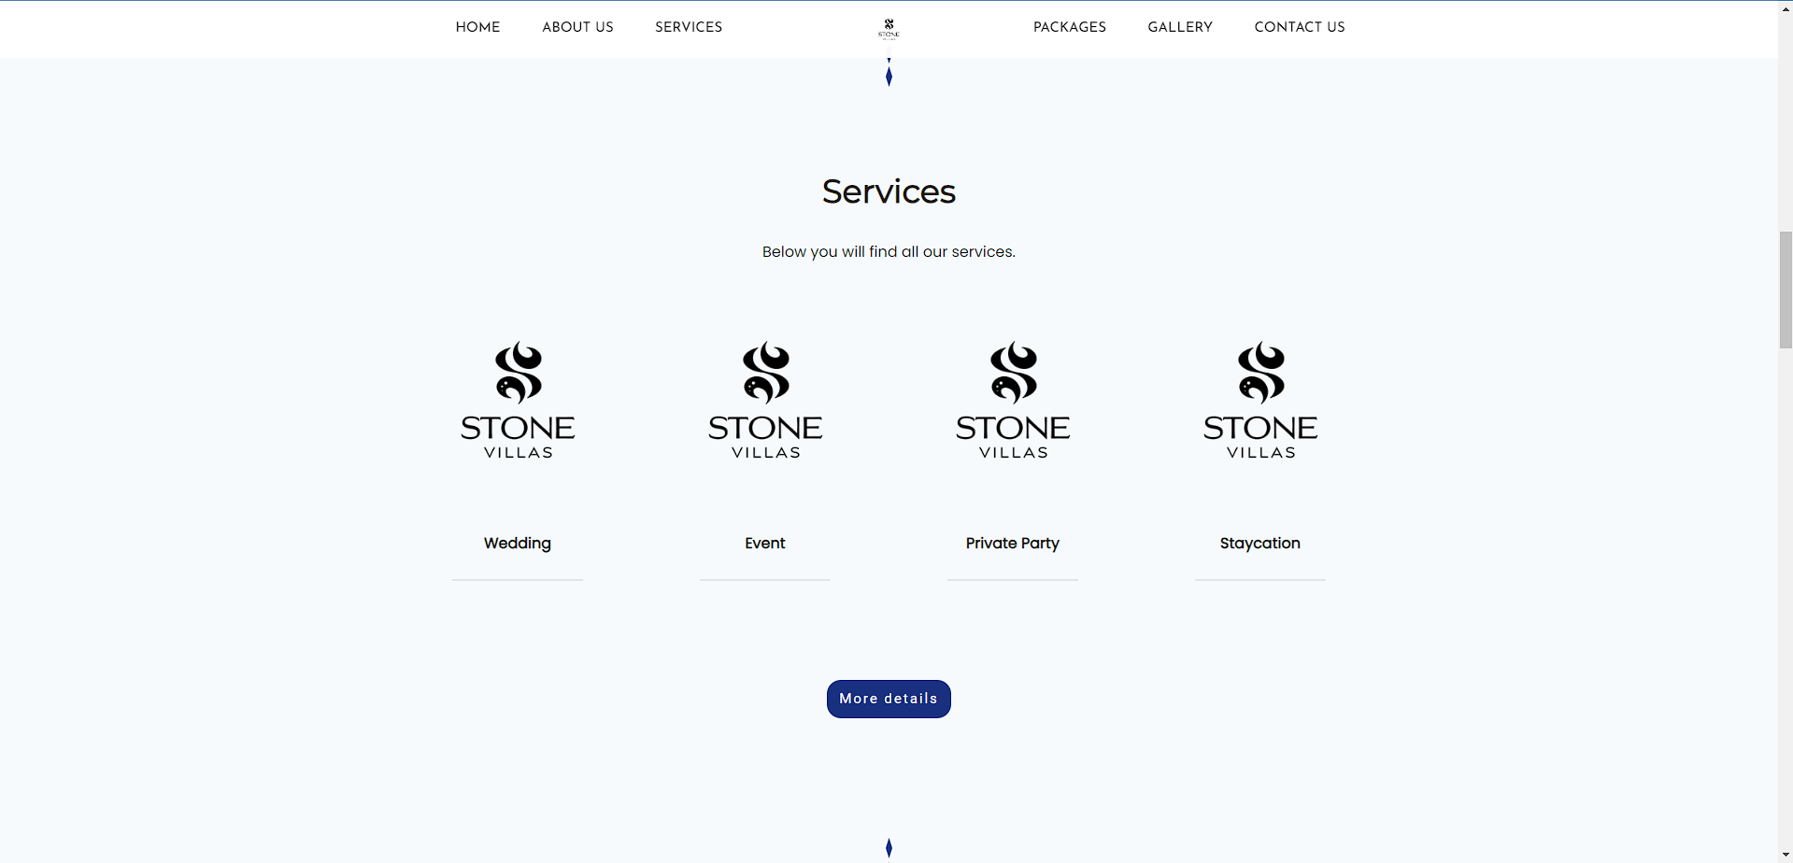Select the Staycation service Stone Villas logo
The image size is (1793, 863).
click(x=1260, y=400)
